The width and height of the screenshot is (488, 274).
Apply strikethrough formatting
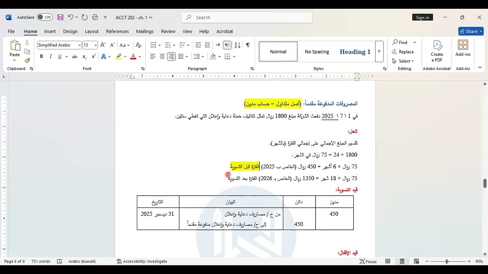coord(75,57)
